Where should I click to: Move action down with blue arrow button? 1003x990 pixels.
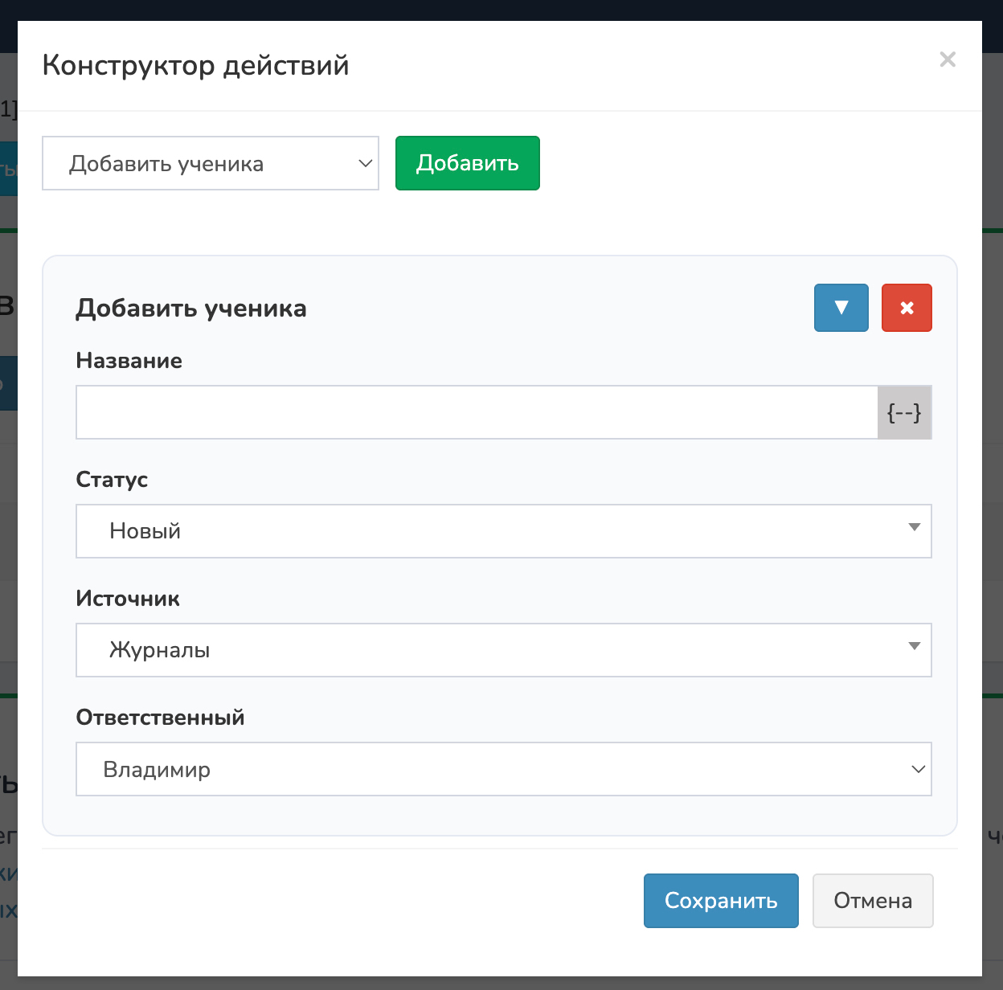[841, 308]
